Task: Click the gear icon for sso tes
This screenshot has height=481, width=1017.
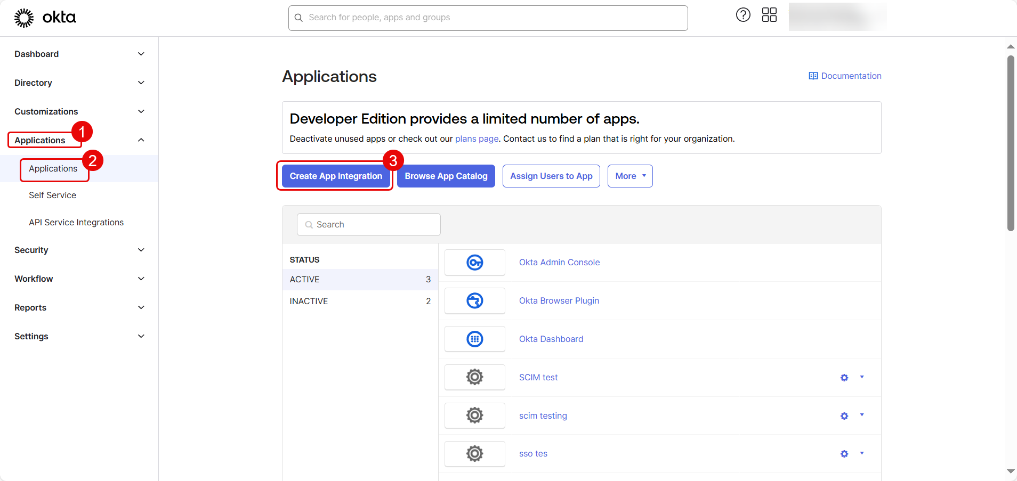Action: [844, 454]
